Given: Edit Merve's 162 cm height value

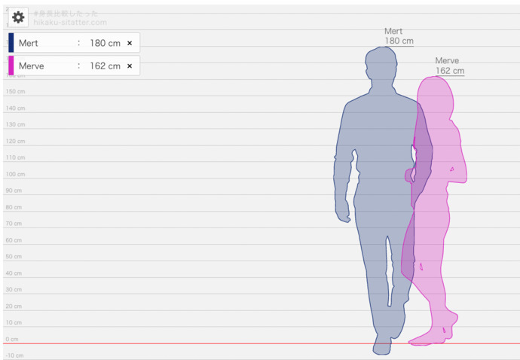Looking at the screenshot, I should [x=105, y=66].
